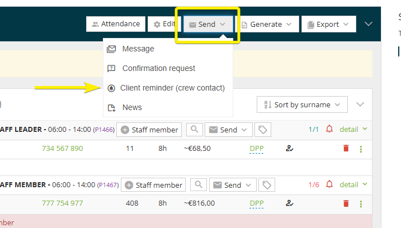Click the phone number 777 754 977
This screenshot has height=228, width=401.
pos(62,203)
